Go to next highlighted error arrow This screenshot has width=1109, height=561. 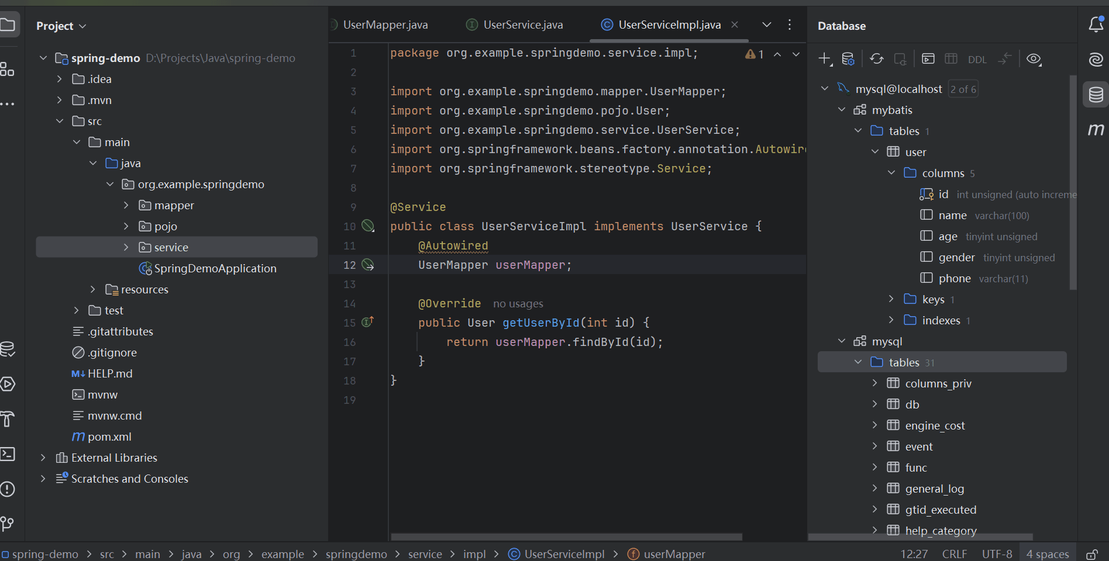[x=796, y=54]
